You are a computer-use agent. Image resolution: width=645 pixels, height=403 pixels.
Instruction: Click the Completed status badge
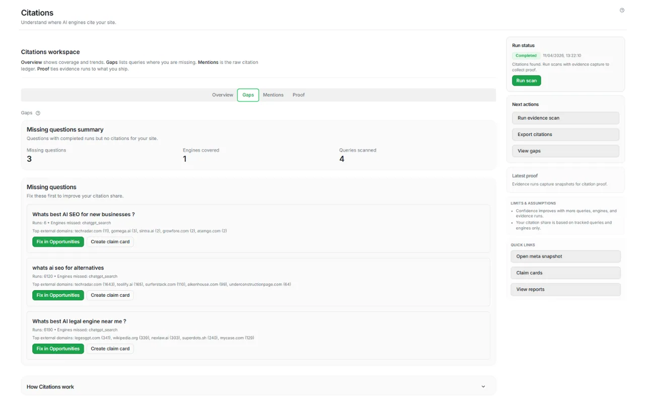click(526, 56)
